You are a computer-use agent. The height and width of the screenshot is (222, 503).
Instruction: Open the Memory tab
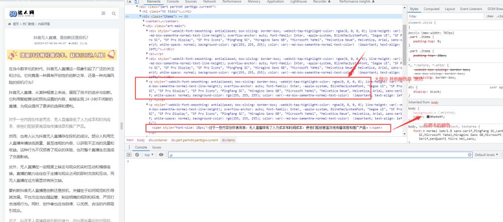pyautogui.click(x=254, y=2)
